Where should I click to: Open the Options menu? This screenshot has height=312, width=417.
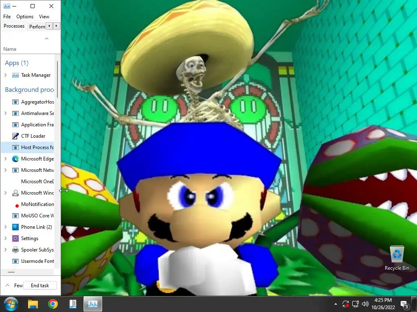tap(25, 16)
